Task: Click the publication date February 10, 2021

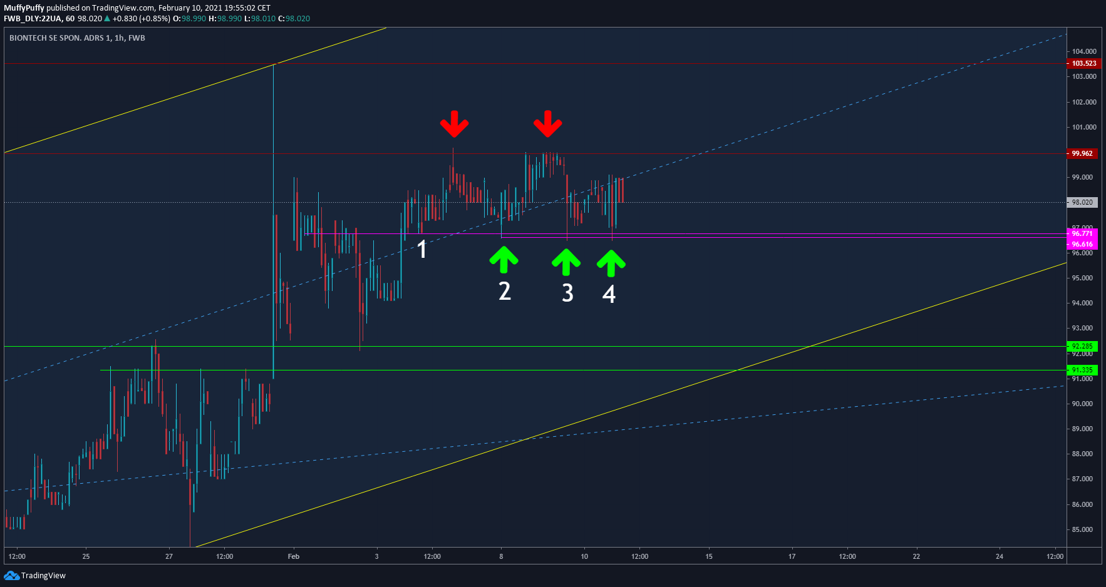Action: pos(189,8)
